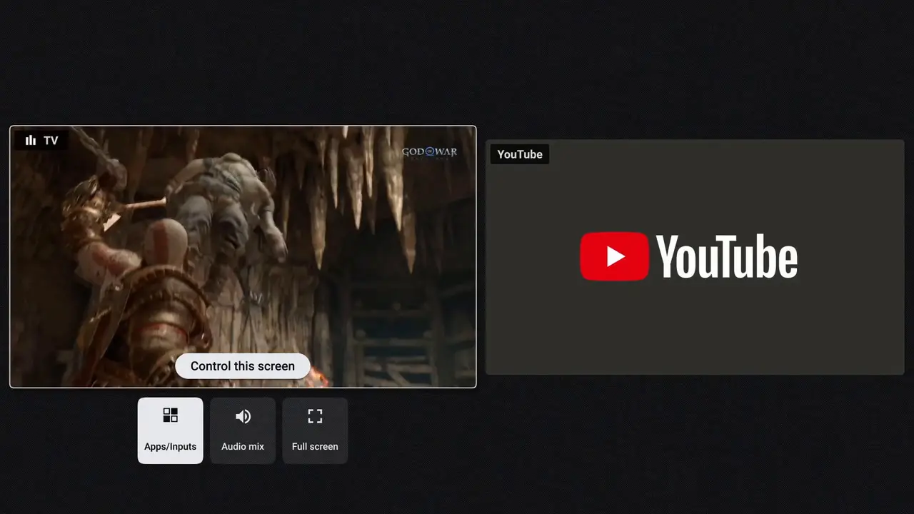Click the Control this screen button
The height and width of the screenshot is (514, 914).
coord(243,366)
